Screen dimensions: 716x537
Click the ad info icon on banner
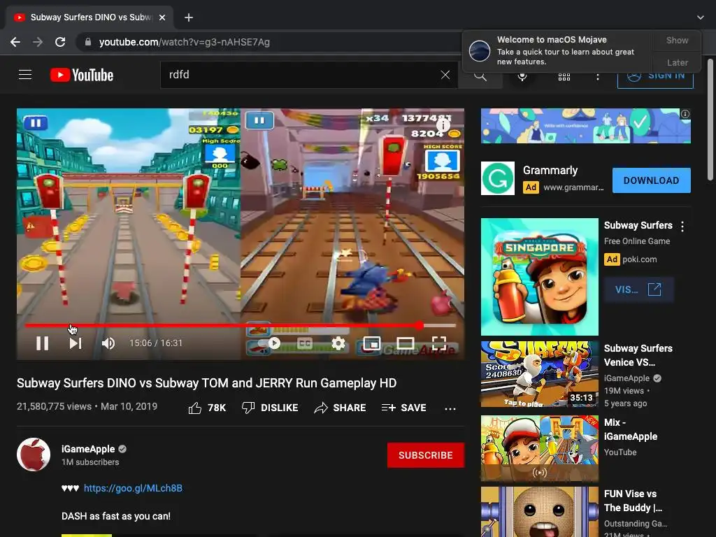coord(685,114)
